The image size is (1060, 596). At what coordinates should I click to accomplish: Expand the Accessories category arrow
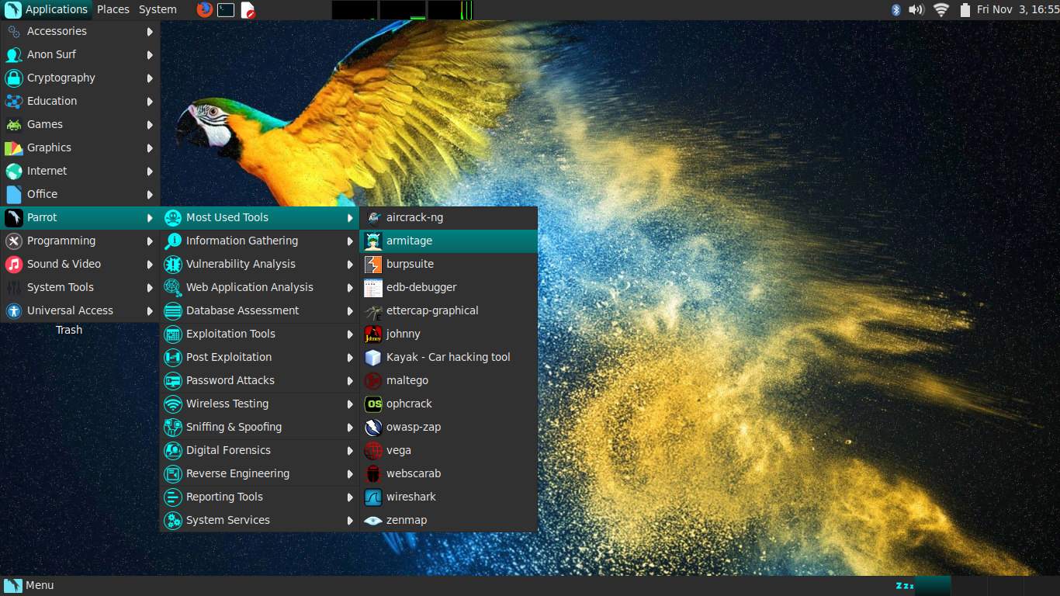point(150,32)
